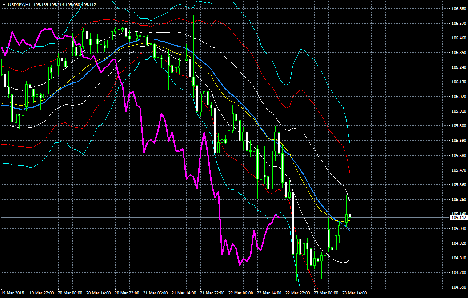468x298 pixels.
Task: Click the 21 Mar 06:00 time label
Action: coord(155,294)
